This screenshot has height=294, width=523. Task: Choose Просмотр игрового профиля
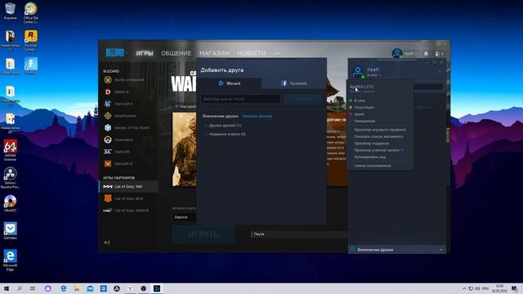point(380,130)
